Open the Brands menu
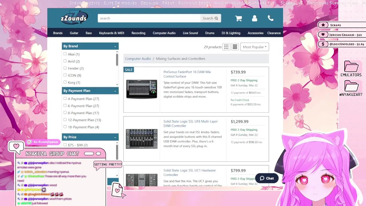Image resolution: width=366 pixels, height=206 pixels. click(x=58, y=33)
